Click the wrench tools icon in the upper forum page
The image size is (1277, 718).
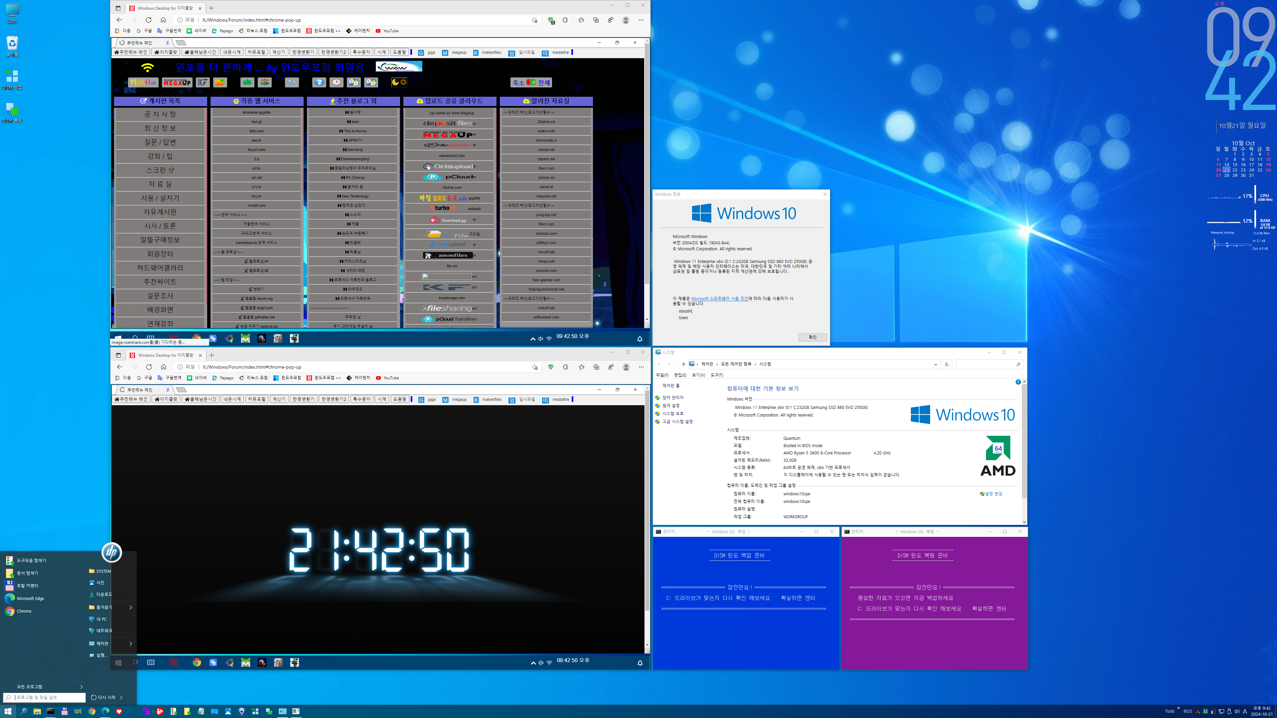tap(292, 82)
